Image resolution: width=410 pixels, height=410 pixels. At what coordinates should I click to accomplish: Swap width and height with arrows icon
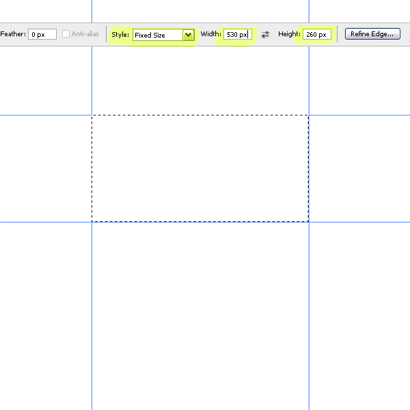coord(265,34)
